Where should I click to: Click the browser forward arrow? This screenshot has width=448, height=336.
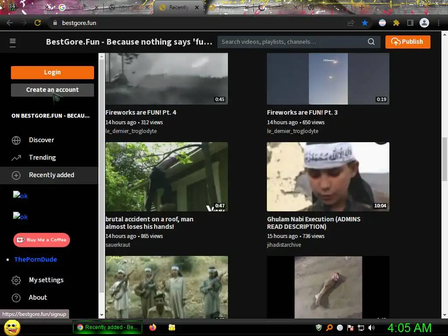(x=24, y=23)
